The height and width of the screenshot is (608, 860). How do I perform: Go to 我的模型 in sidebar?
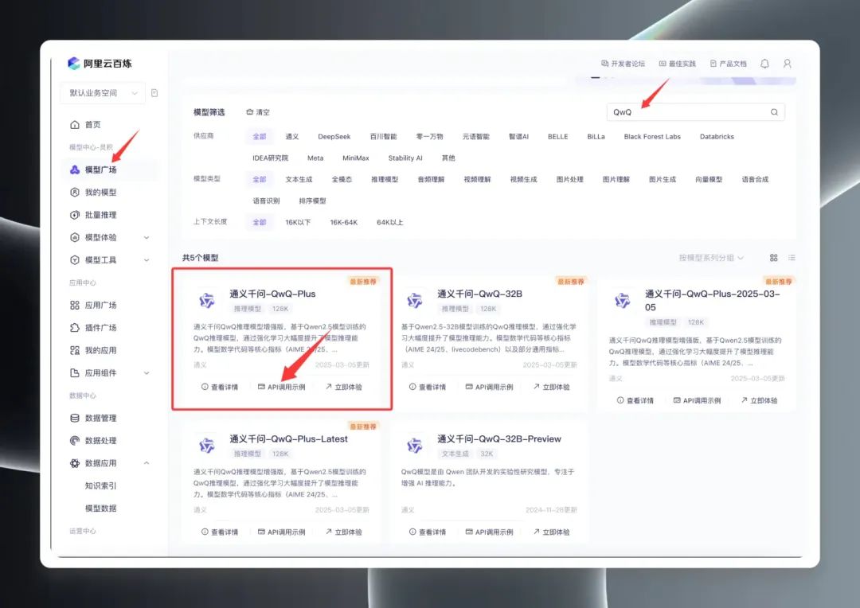100,193
